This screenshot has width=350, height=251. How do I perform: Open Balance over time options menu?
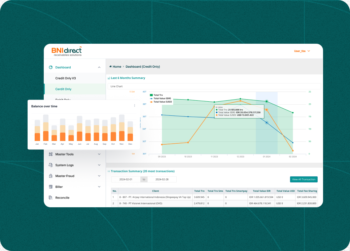tap(135, 106)
